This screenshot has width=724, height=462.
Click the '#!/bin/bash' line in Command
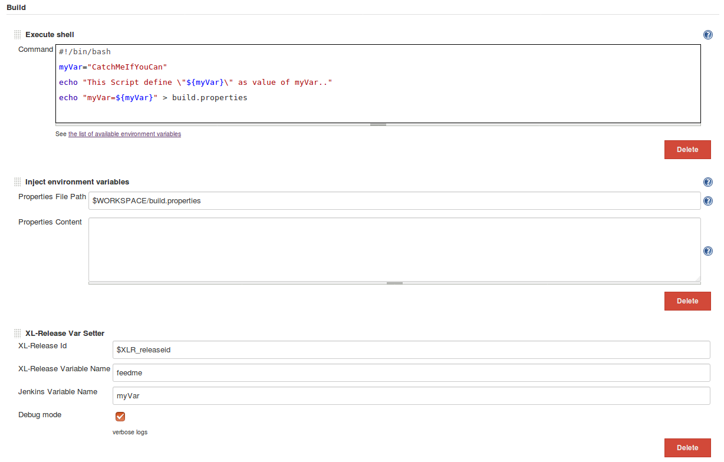click(x=85, y=52)
